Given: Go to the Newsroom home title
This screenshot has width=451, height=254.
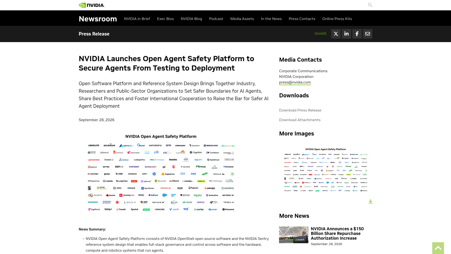Looking at the screenshot, I should point(98,19).
